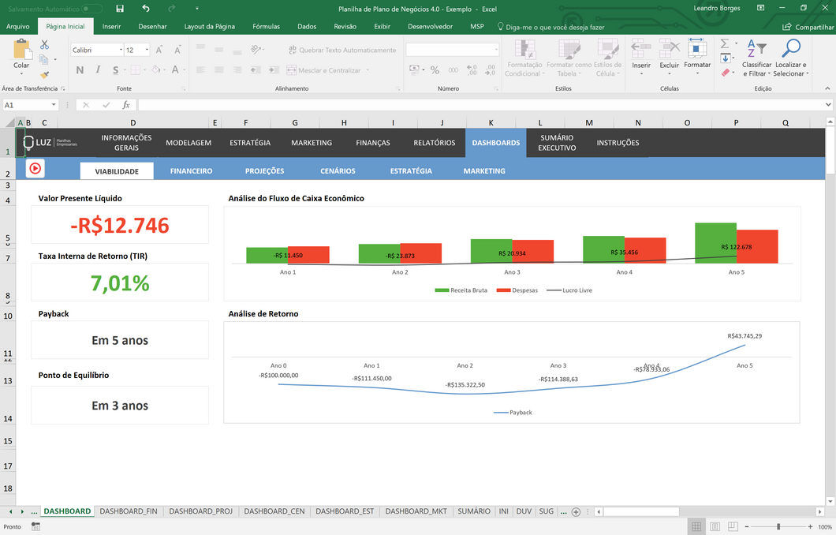Click the Save icon in title bar
Image resolution: width=836 pixels, height=535 pixels.
[x=120, y=9]
